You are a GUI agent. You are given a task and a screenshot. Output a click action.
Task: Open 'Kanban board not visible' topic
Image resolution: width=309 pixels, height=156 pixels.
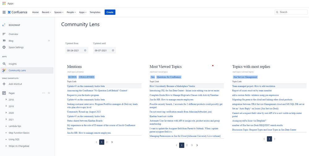click(161, 116)
